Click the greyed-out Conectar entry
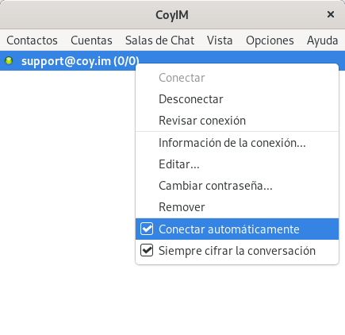The height and width of the screenshot is (335, 345). click(237, 78)
